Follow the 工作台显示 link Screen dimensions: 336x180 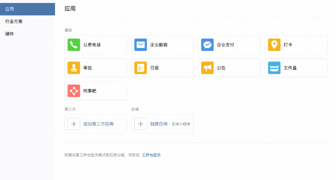151,155
